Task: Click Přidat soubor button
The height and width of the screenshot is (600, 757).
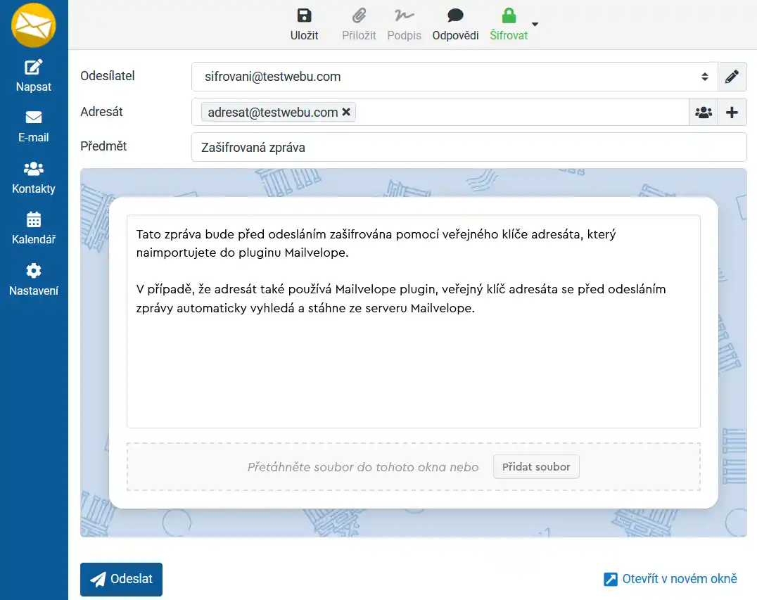Action: [536, 467]
